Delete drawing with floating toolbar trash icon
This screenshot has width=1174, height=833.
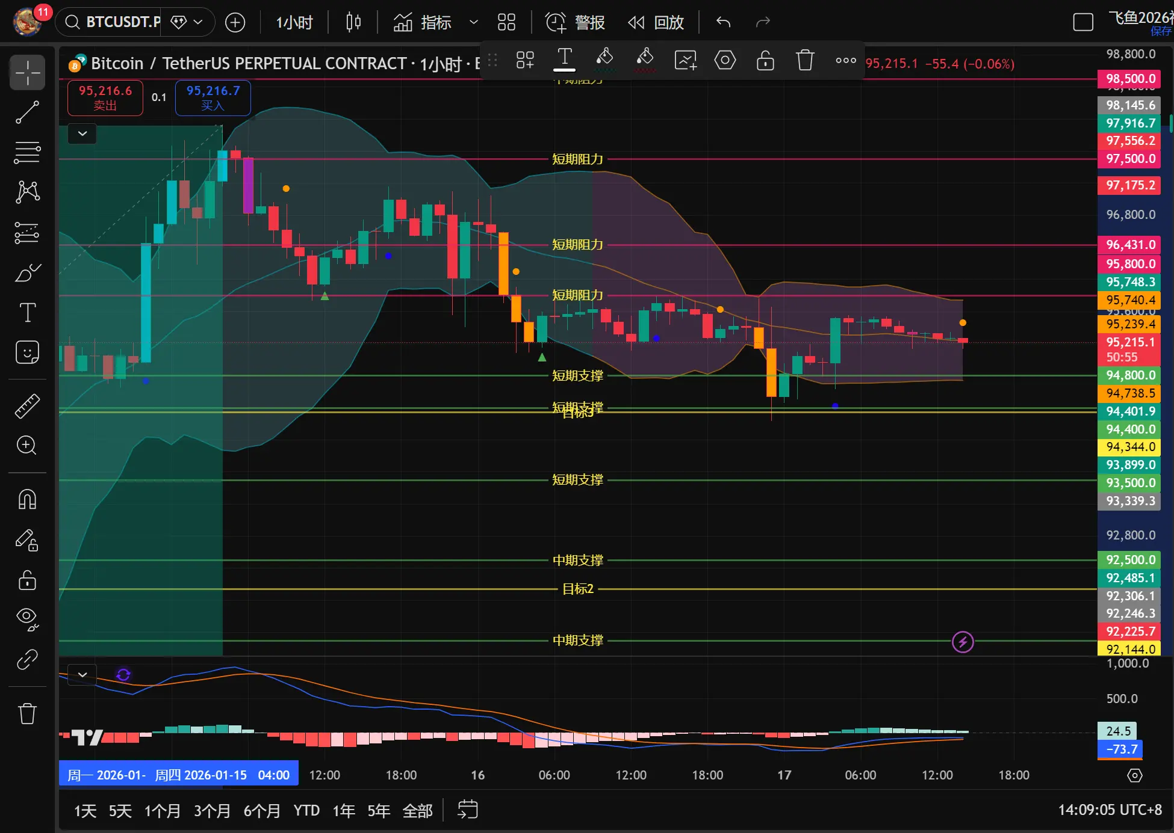pyautogui.click(x=805, y=60)
